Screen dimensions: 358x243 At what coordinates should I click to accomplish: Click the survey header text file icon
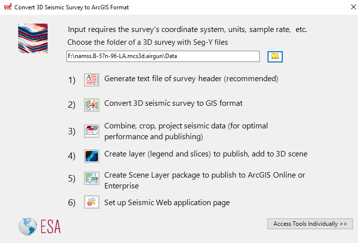(91, 80)
